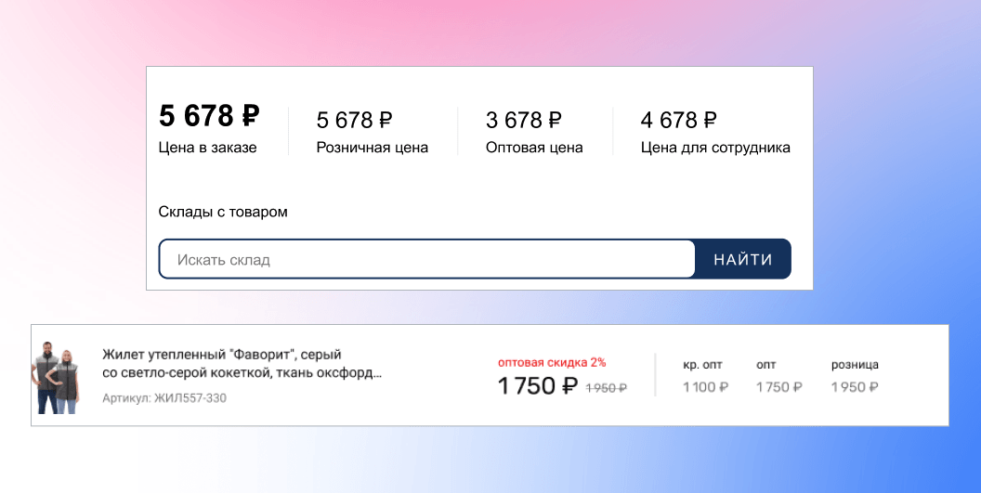This screenshot has width=981, height=493.
Task: Select the 4 678 ₽ employee price
Action: [678, 120]
